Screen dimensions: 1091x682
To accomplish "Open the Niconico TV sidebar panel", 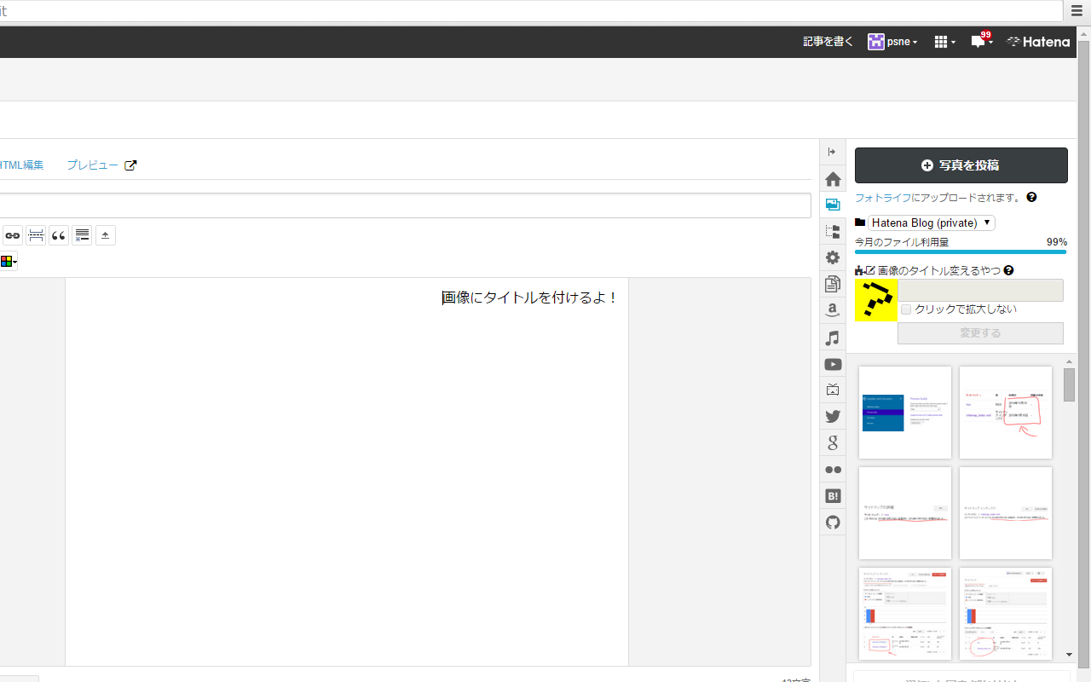I will [x=833, y=390].
